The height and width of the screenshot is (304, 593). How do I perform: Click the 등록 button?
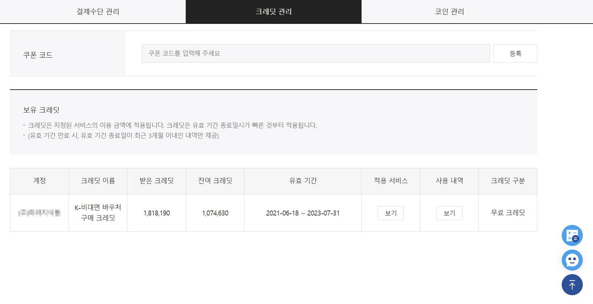[515, 53]
